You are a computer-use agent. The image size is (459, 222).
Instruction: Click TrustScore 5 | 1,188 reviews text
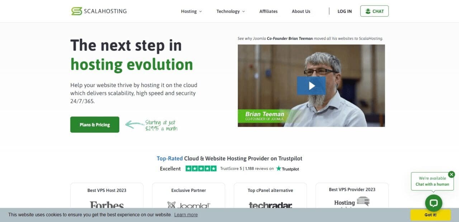pyautogui.click(x=247, y=169)
